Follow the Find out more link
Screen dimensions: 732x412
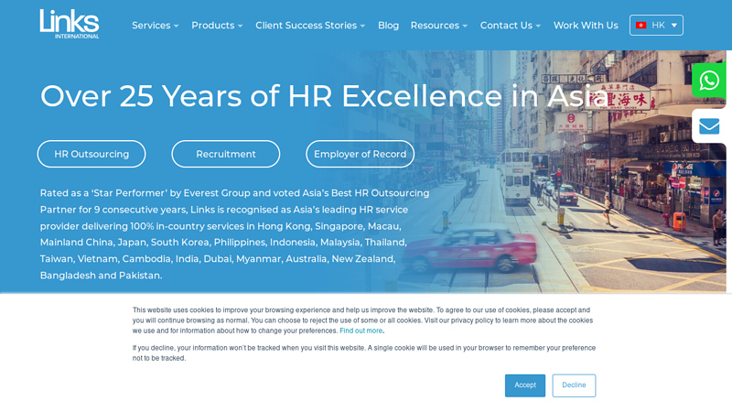pyautogui.click(x=361, y=331)
